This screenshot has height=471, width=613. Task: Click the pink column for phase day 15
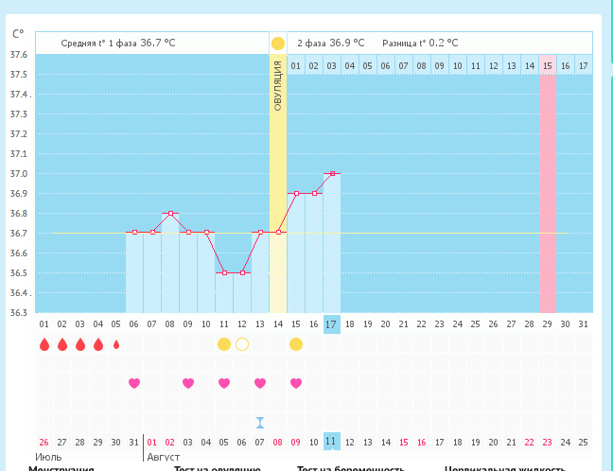tap(547, 189)
